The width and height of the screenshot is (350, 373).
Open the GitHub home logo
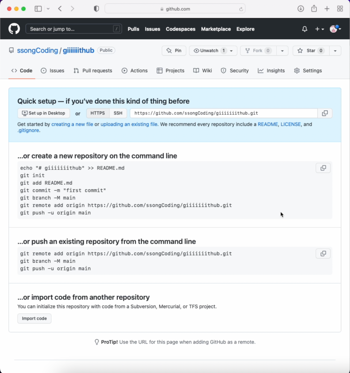(14, 29)
